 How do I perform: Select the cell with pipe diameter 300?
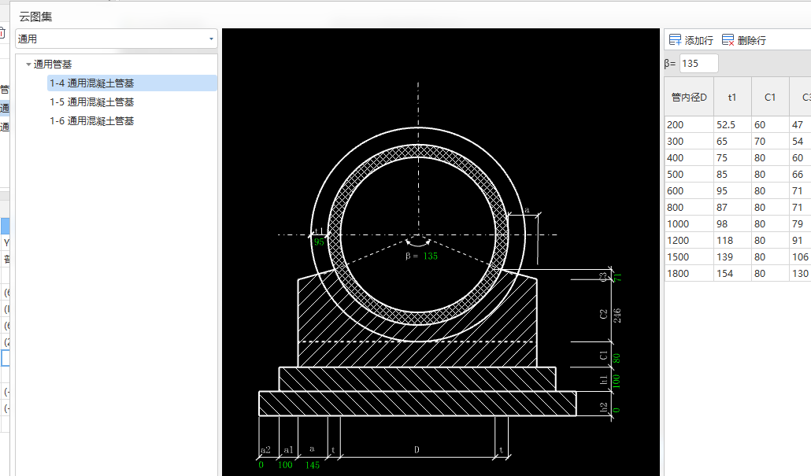(689, 141)
